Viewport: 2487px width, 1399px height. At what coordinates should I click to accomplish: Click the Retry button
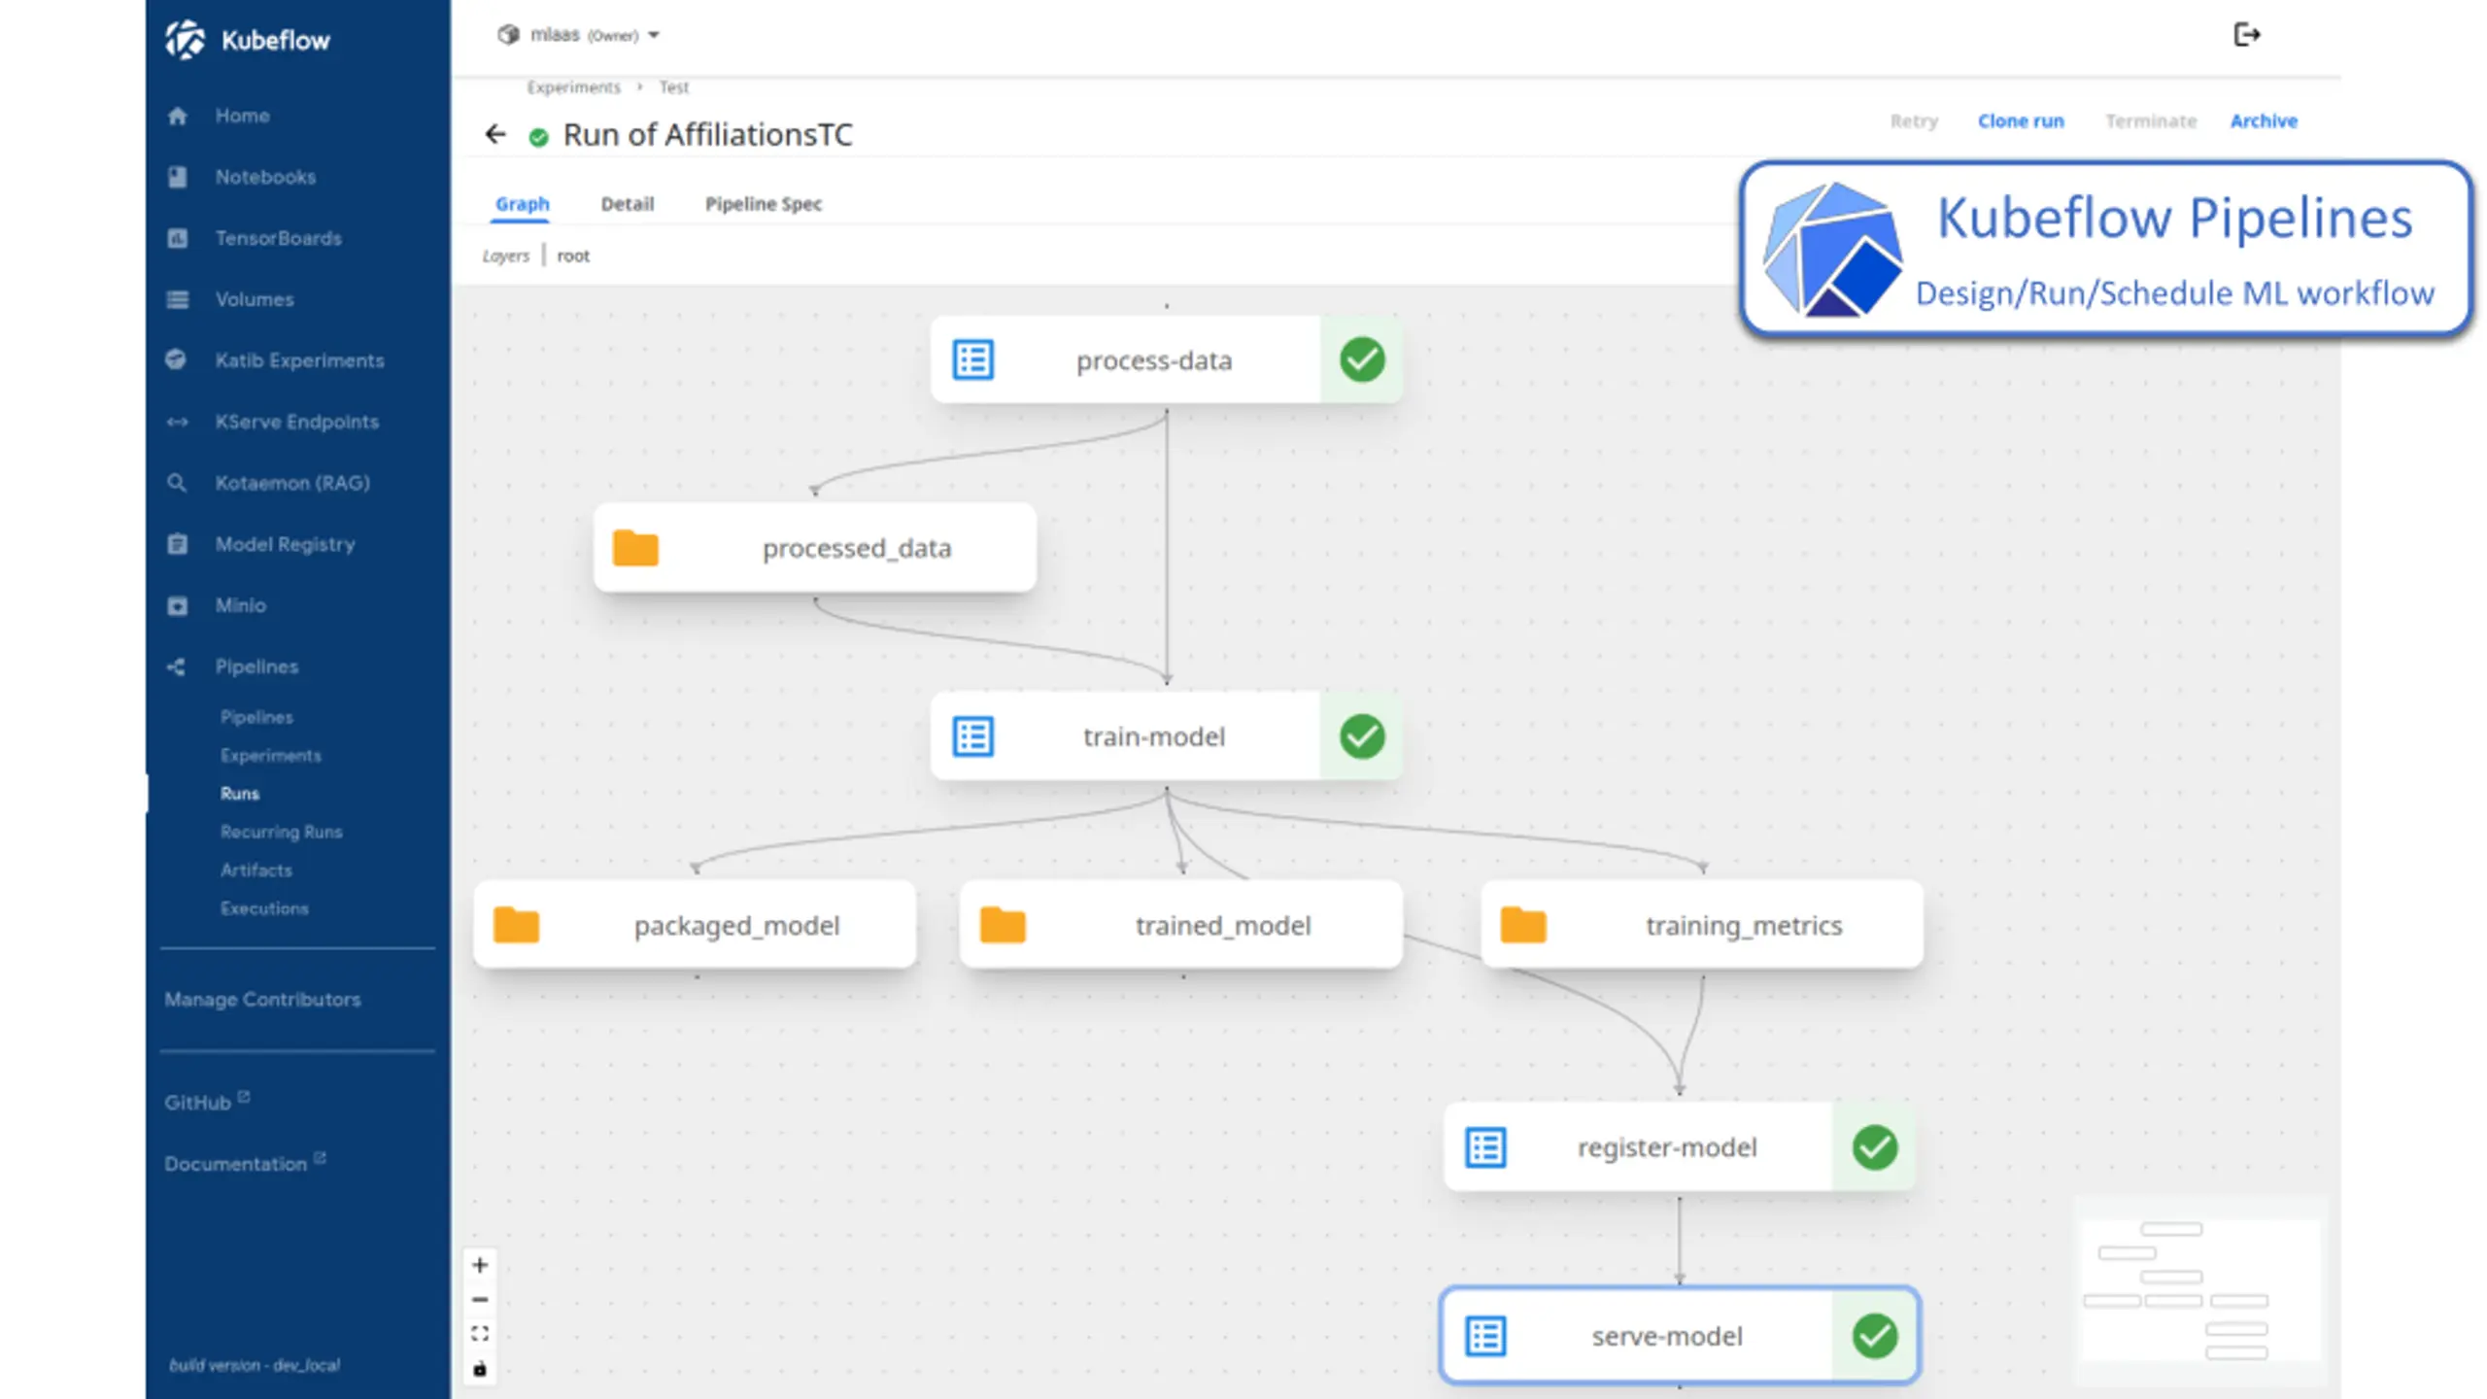coord(1913,121)
